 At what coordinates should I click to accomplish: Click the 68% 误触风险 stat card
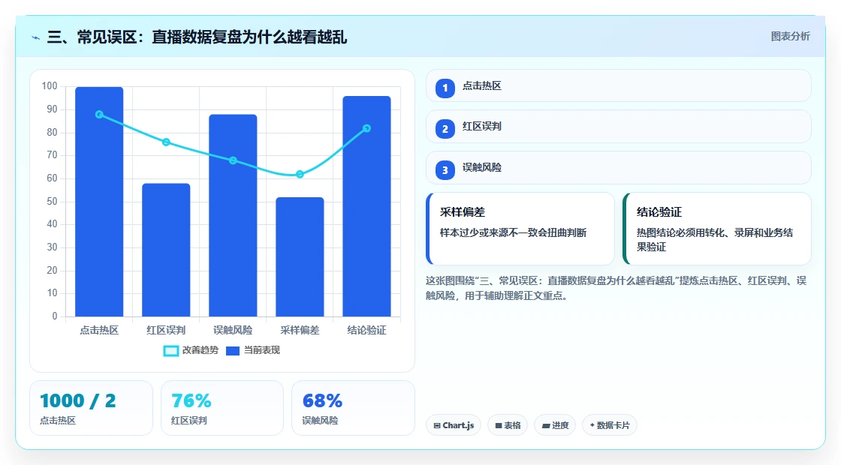point(353,408)
